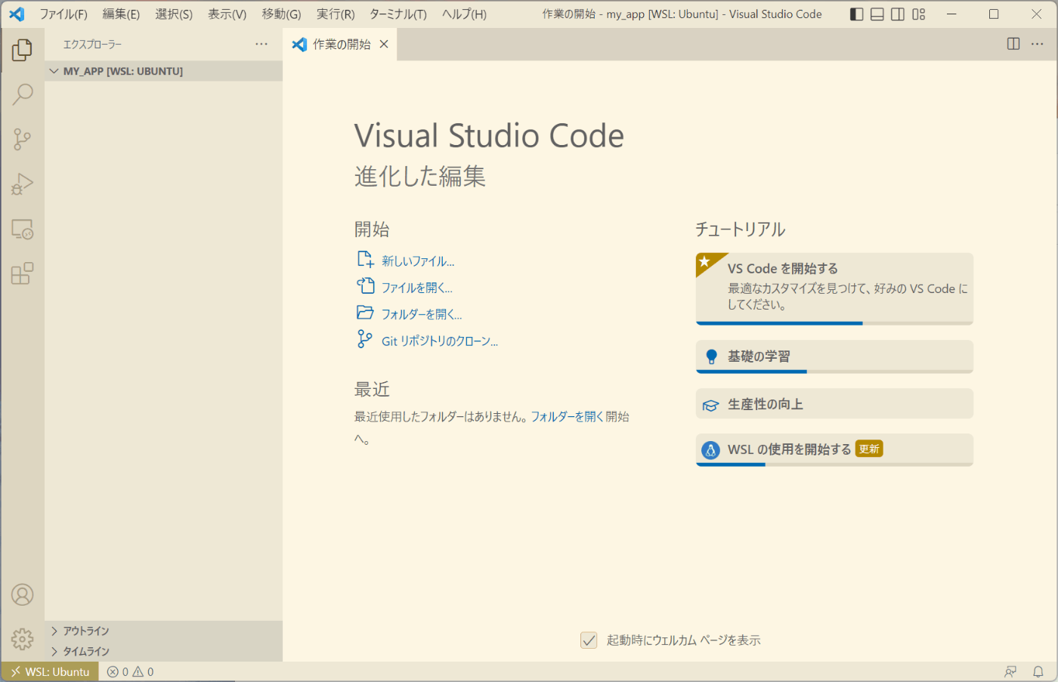Expand the アウトライン section

click(x=163, y=631)
